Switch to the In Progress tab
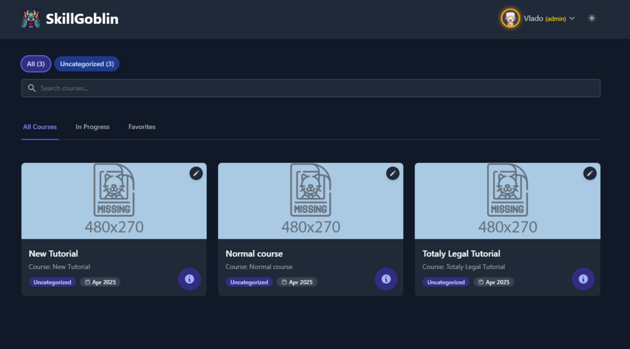 click(x=93, y=127)
